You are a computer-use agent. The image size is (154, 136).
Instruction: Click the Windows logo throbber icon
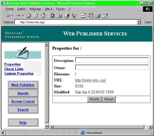[x=148, y=9]
